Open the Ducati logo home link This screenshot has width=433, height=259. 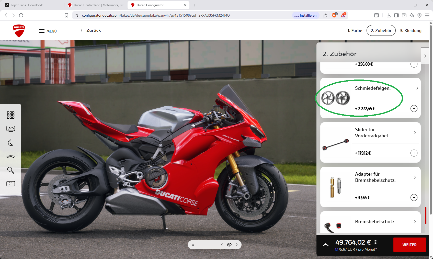[x=19, y=31]
